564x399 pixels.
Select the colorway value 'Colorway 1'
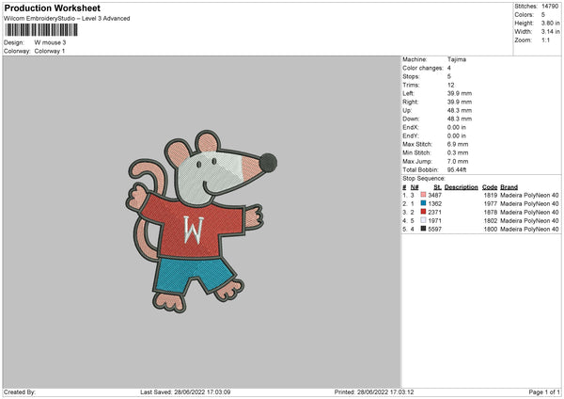click(50, 51)
